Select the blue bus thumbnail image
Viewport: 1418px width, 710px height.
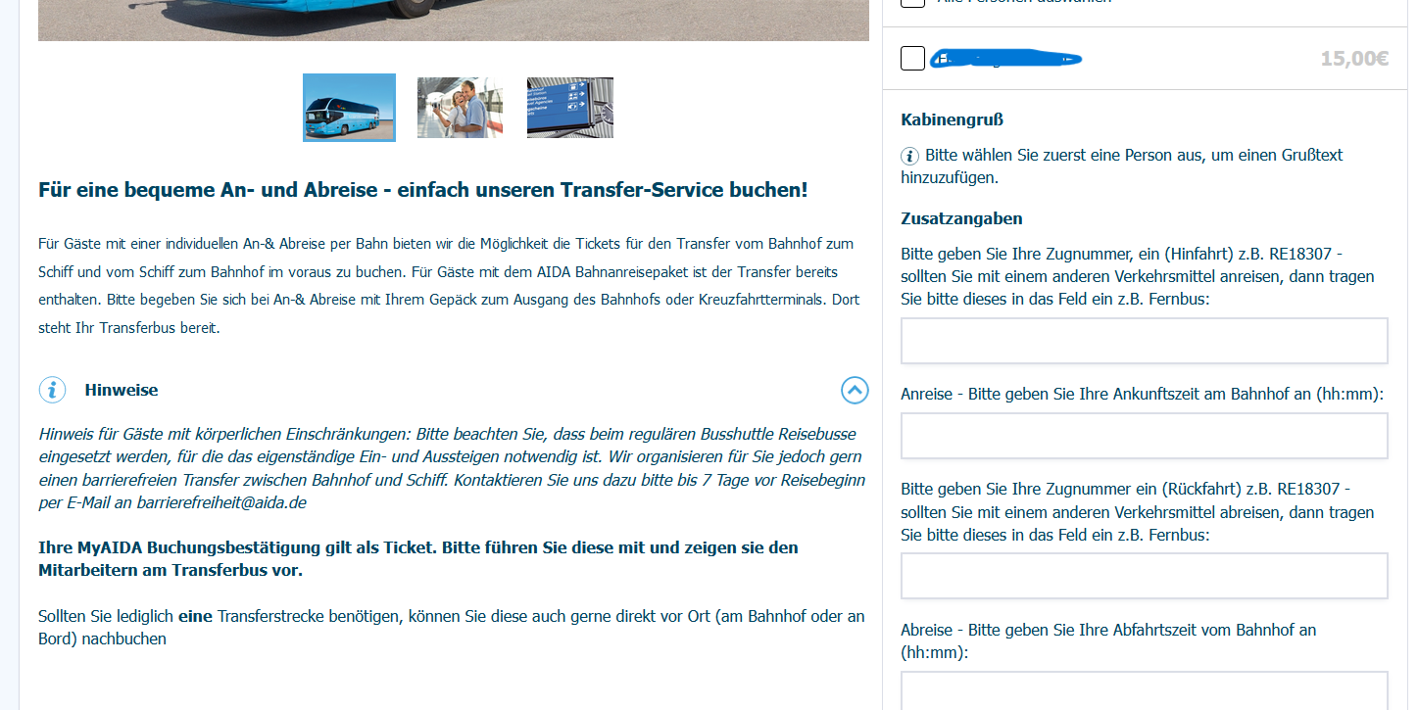point(349,108)
